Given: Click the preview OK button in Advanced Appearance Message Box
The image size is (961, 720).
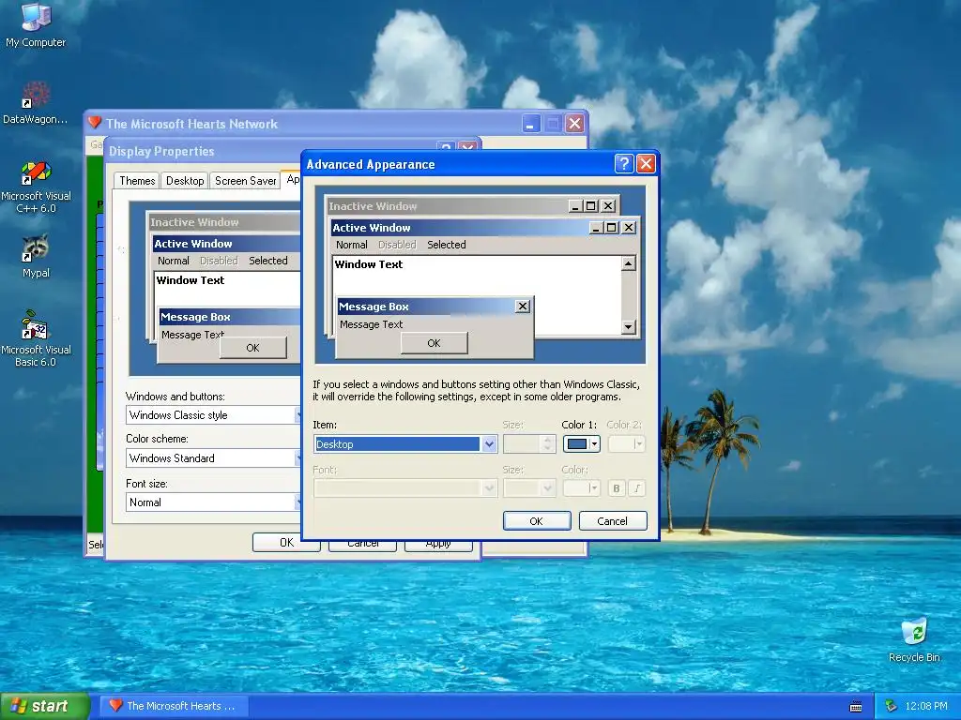Looking at the screenshot, I should point(434,343).
